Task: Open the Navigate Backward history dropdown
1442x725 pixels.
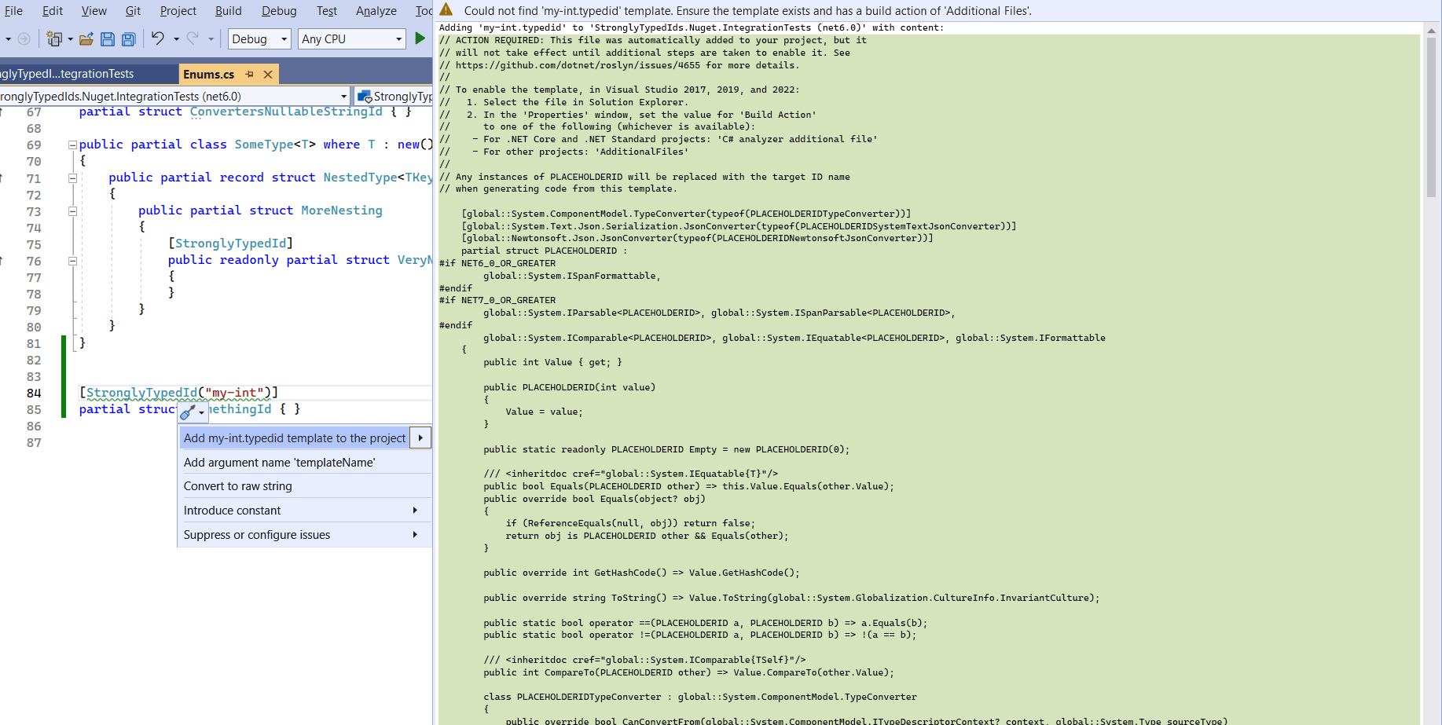Action: click(8, 38)
